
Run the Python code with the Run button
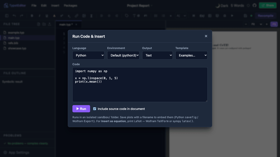coord(81,109)
